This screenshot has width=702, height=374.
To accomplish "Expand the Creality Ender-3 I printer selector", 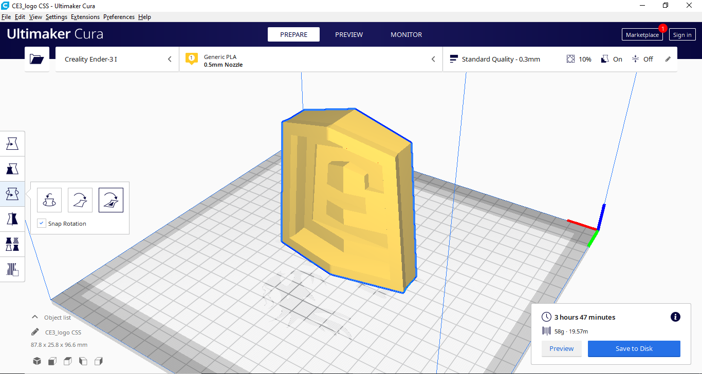I will 117,59.
